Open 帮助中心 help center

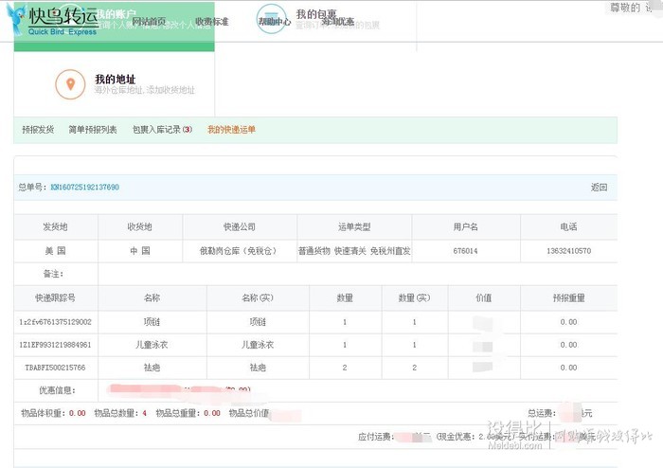275,21
